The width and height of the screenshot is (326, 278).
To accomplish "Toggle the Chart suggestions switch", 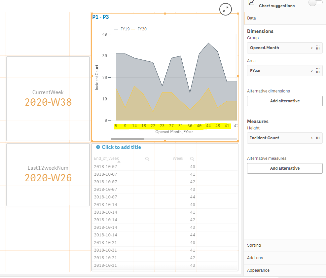I will pyautogui.click(x=315, y=3).
